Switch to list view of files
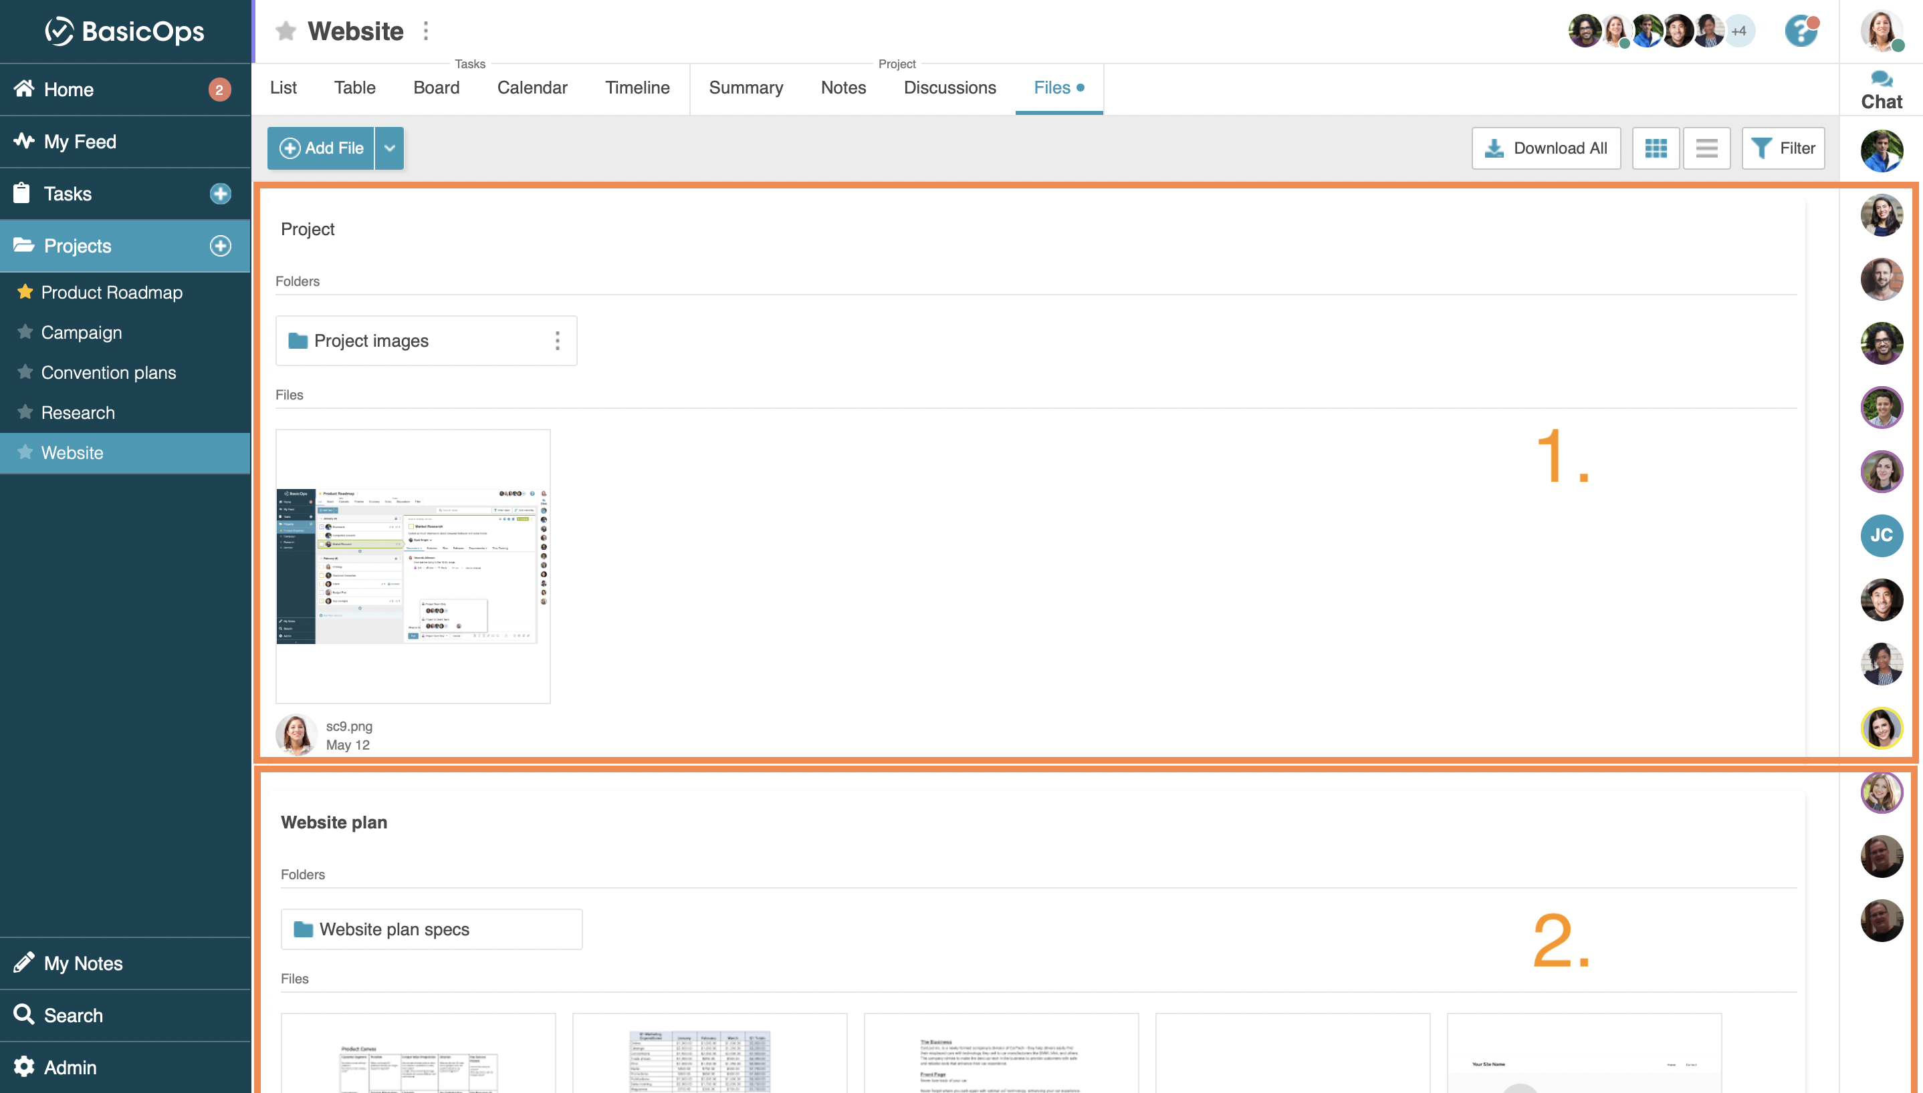This screenshot has height=1093, width=1923. (x=1706, y=148)
